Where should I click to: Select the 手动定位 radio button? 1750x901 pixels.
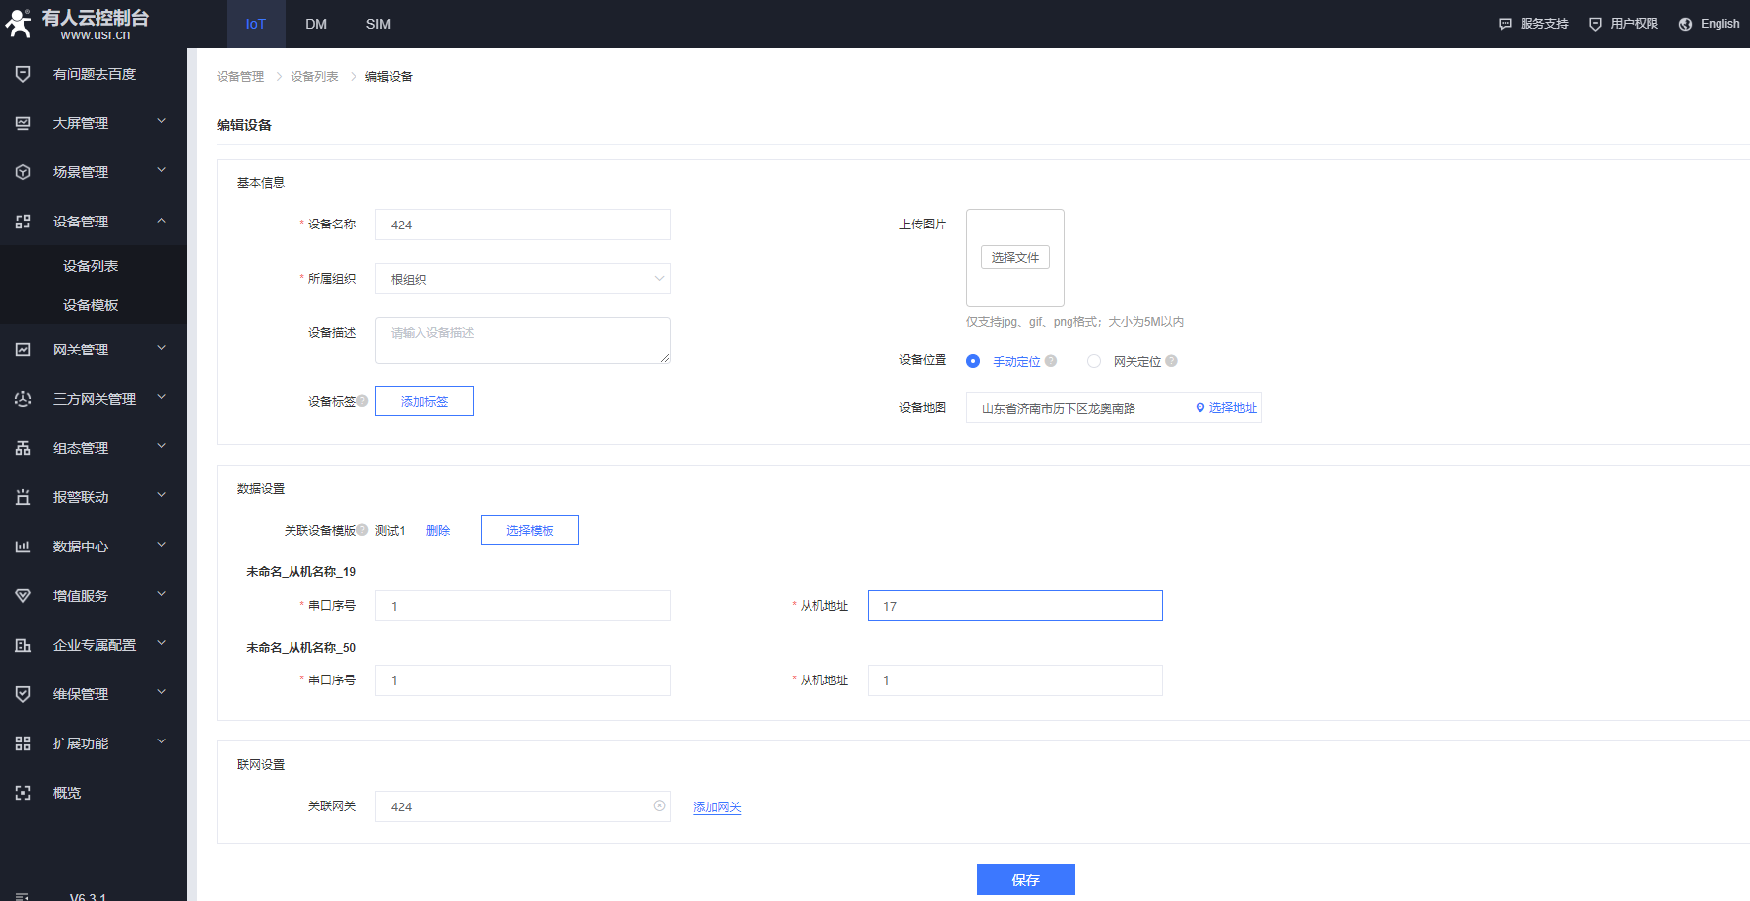[973, 361]
